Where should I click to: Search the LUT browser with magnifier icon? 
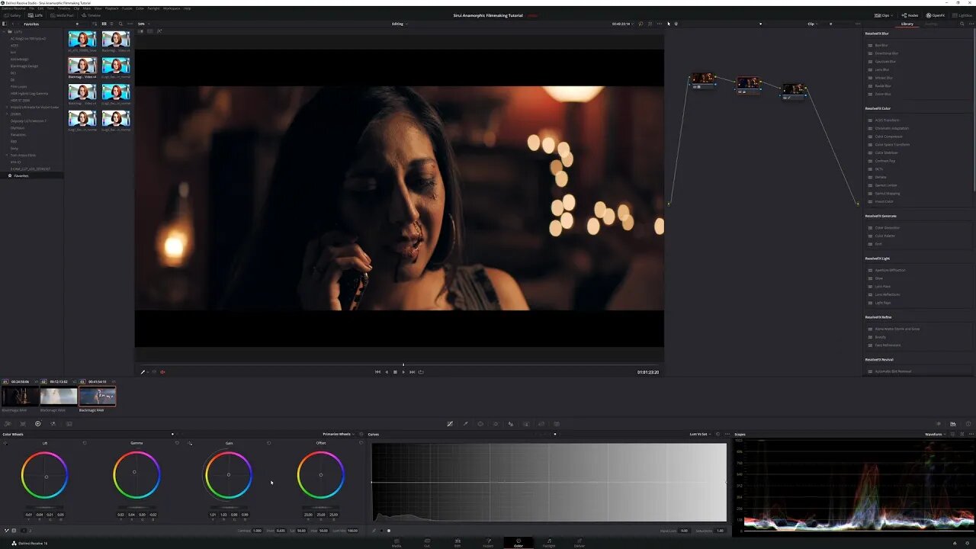point(120,24)
